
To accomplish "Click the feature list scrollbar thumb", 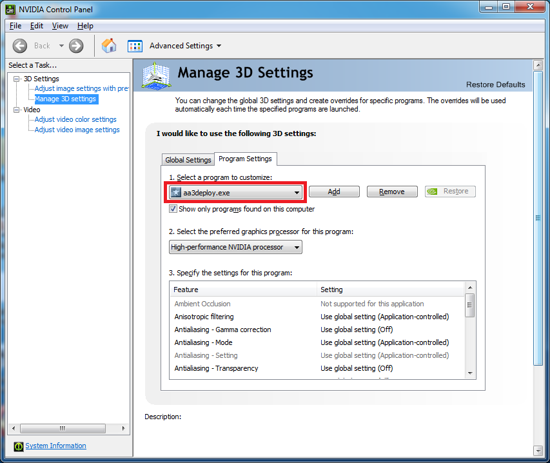I will point(470,305).
